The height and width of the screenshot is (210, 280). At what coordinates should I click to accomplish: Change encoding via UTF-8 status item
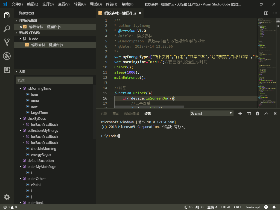(x=226, y=207)
